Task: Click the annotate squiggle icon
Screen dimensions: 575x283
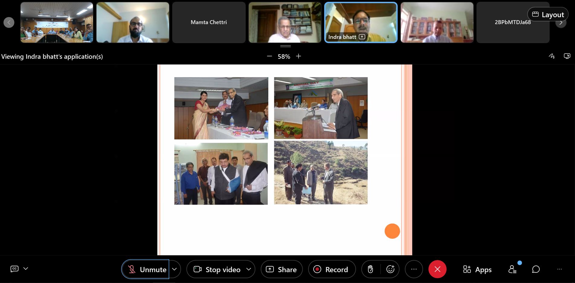Action: tap(551, 56)
